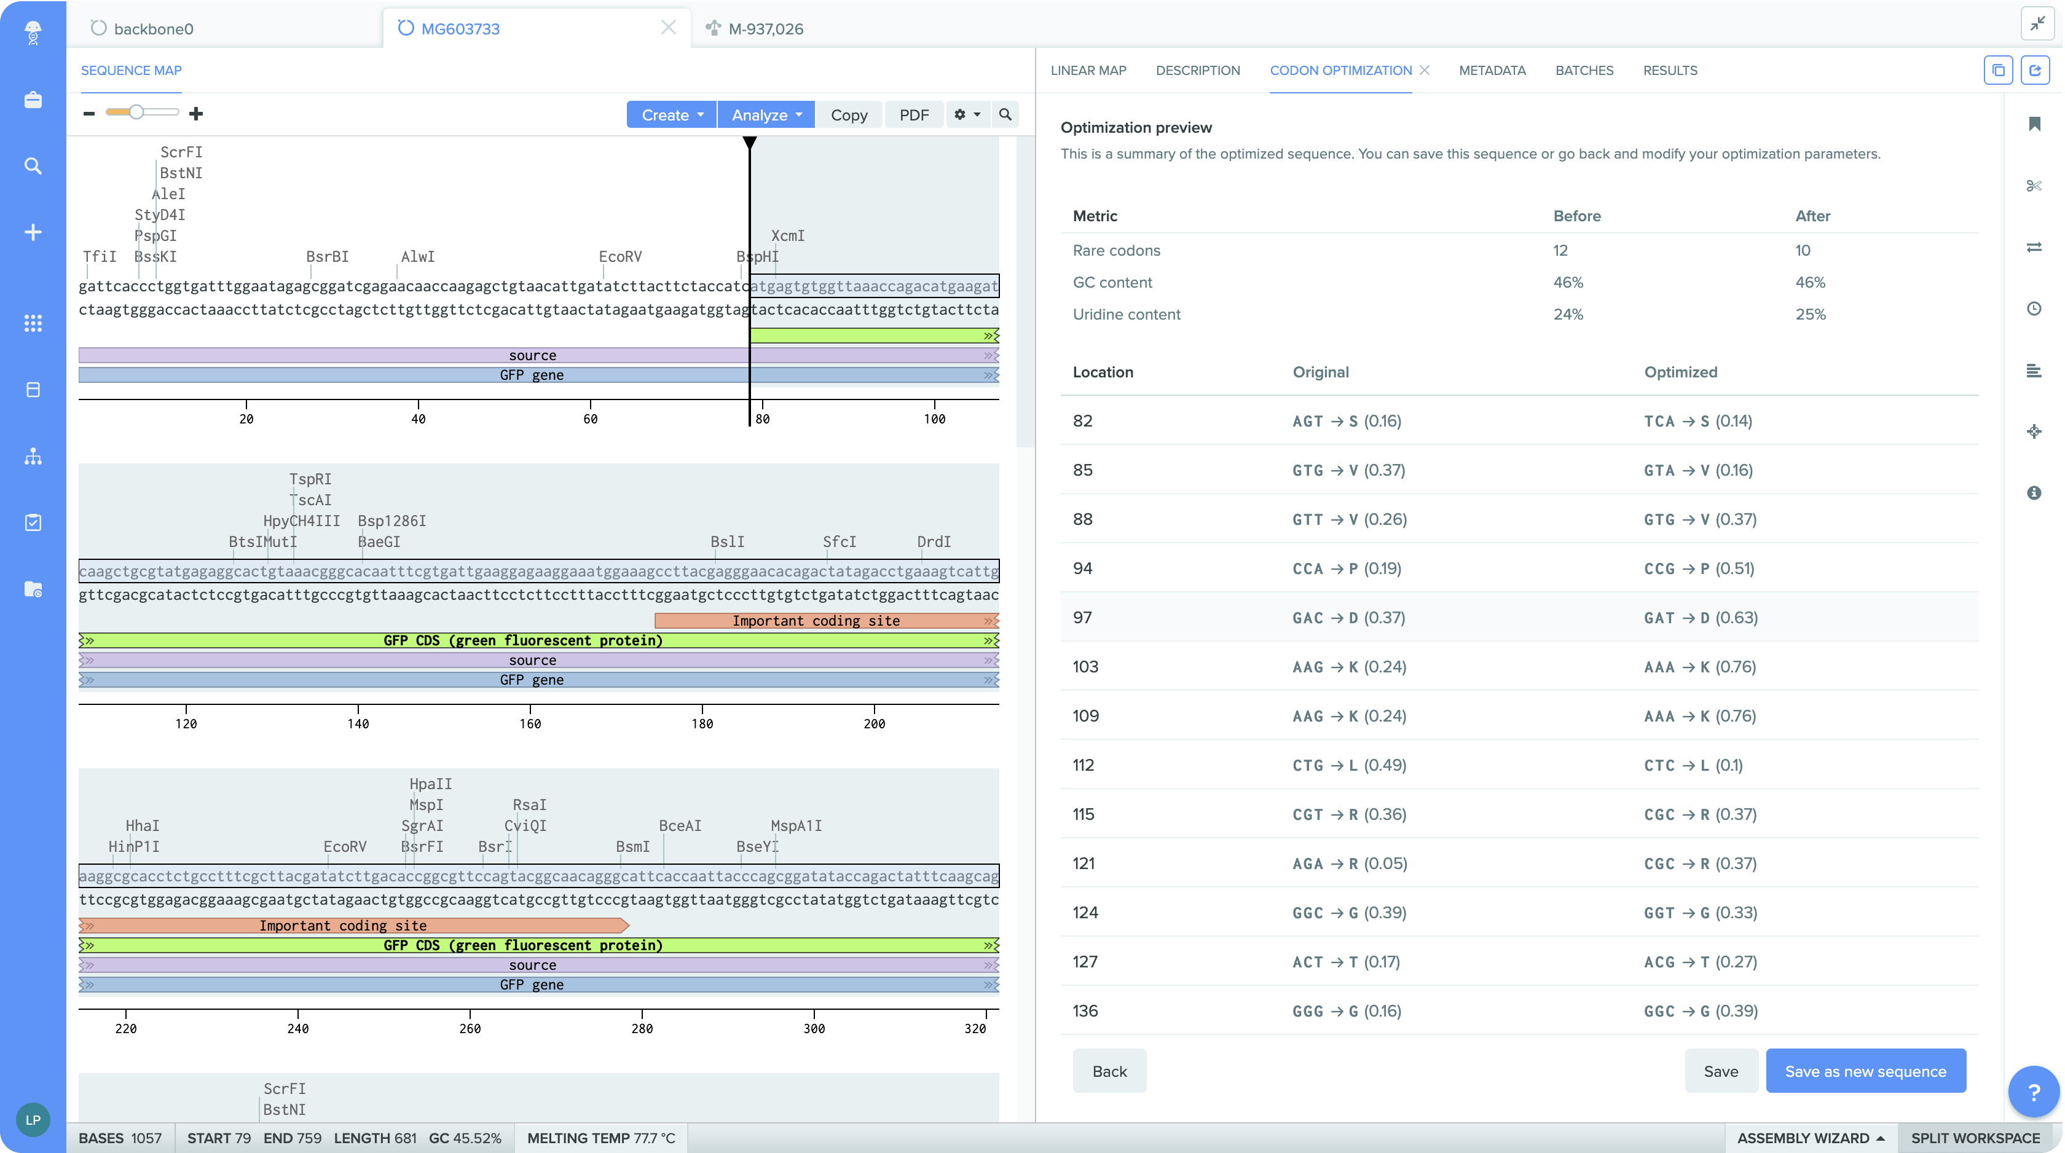Click the PDF export button
The width and height of the screenshot is (2065, 1153).
click(x=914, y=115)
